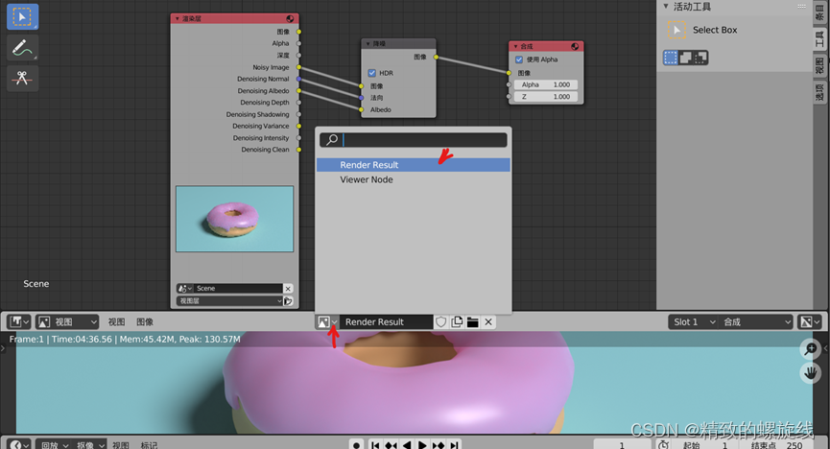Screen dimensions: 830x449
Task: Click the Z 1.000 slider field
Action: click(x=546, y=97)
